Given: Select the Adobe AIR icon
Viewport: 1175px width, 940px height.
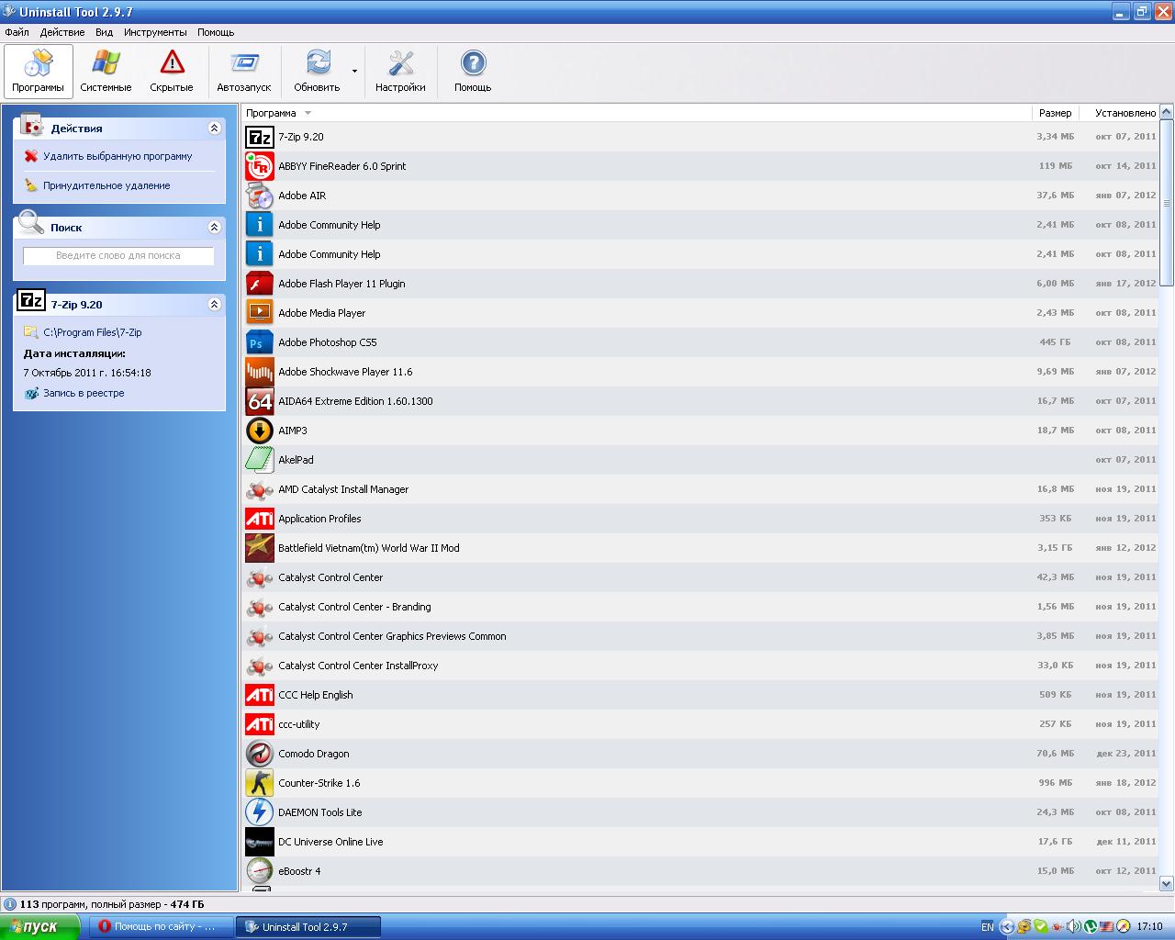Looking at the screenshot, I should click(x=260, y=196).
